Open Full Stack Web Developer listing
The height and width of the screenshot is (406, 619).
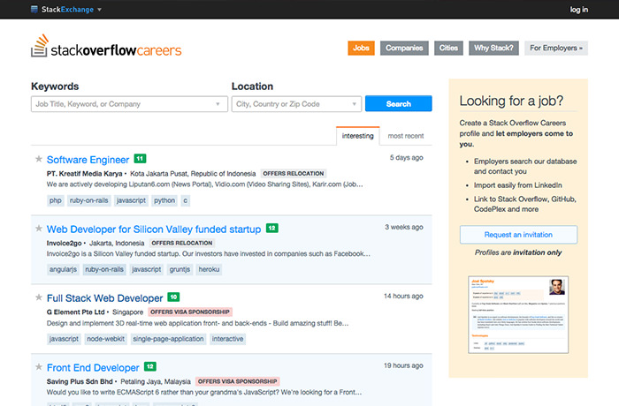(x=104, y=298)
